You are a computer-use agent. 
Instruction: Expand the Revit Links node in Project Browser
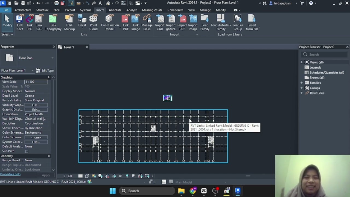pyautogui.click(x=302, y=93)
